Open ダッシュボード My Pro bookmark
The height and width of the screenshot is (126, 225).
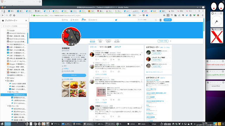coord(17,61)
